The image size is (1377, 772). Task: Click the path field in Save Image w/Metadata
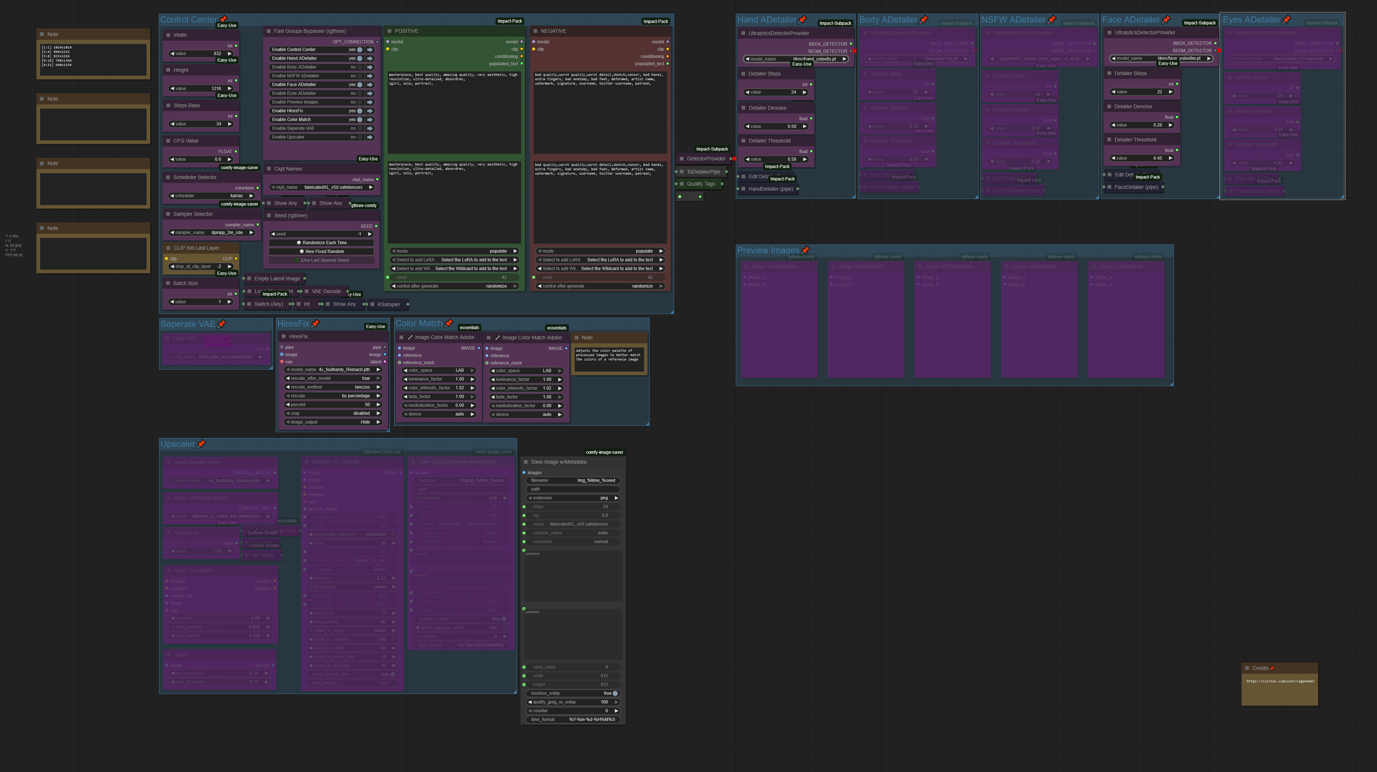coord(572,490)
